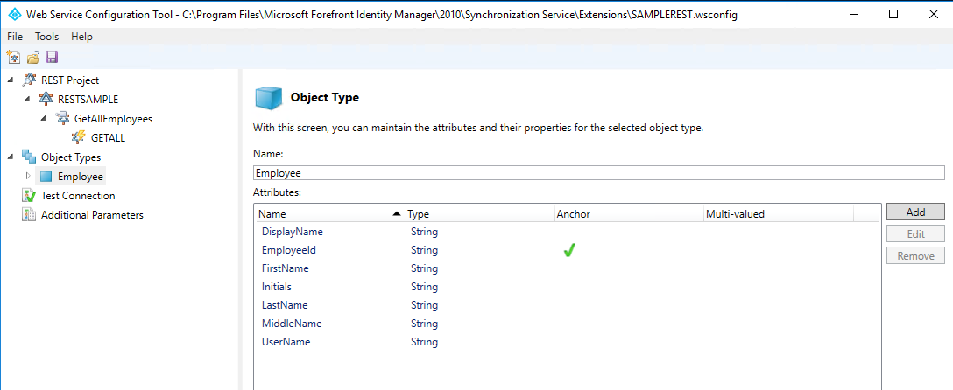953x390 pixels.
Task: Click the Anchor column header
Action: pos(628,213)
